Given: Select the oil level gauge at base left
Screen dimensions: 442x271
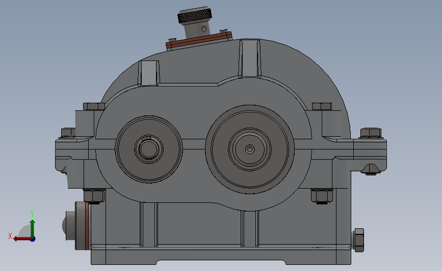Looking at the screenshot, I should (76, 225).
